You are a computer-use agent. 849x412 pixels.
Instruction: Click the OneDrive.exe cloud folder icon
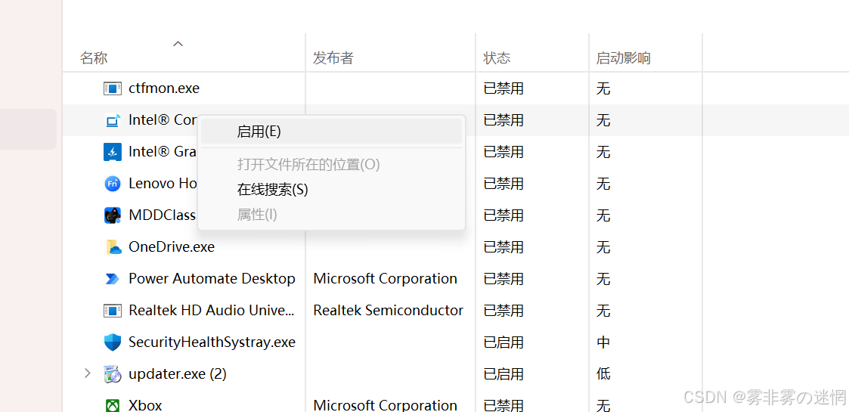pos(113,247)
